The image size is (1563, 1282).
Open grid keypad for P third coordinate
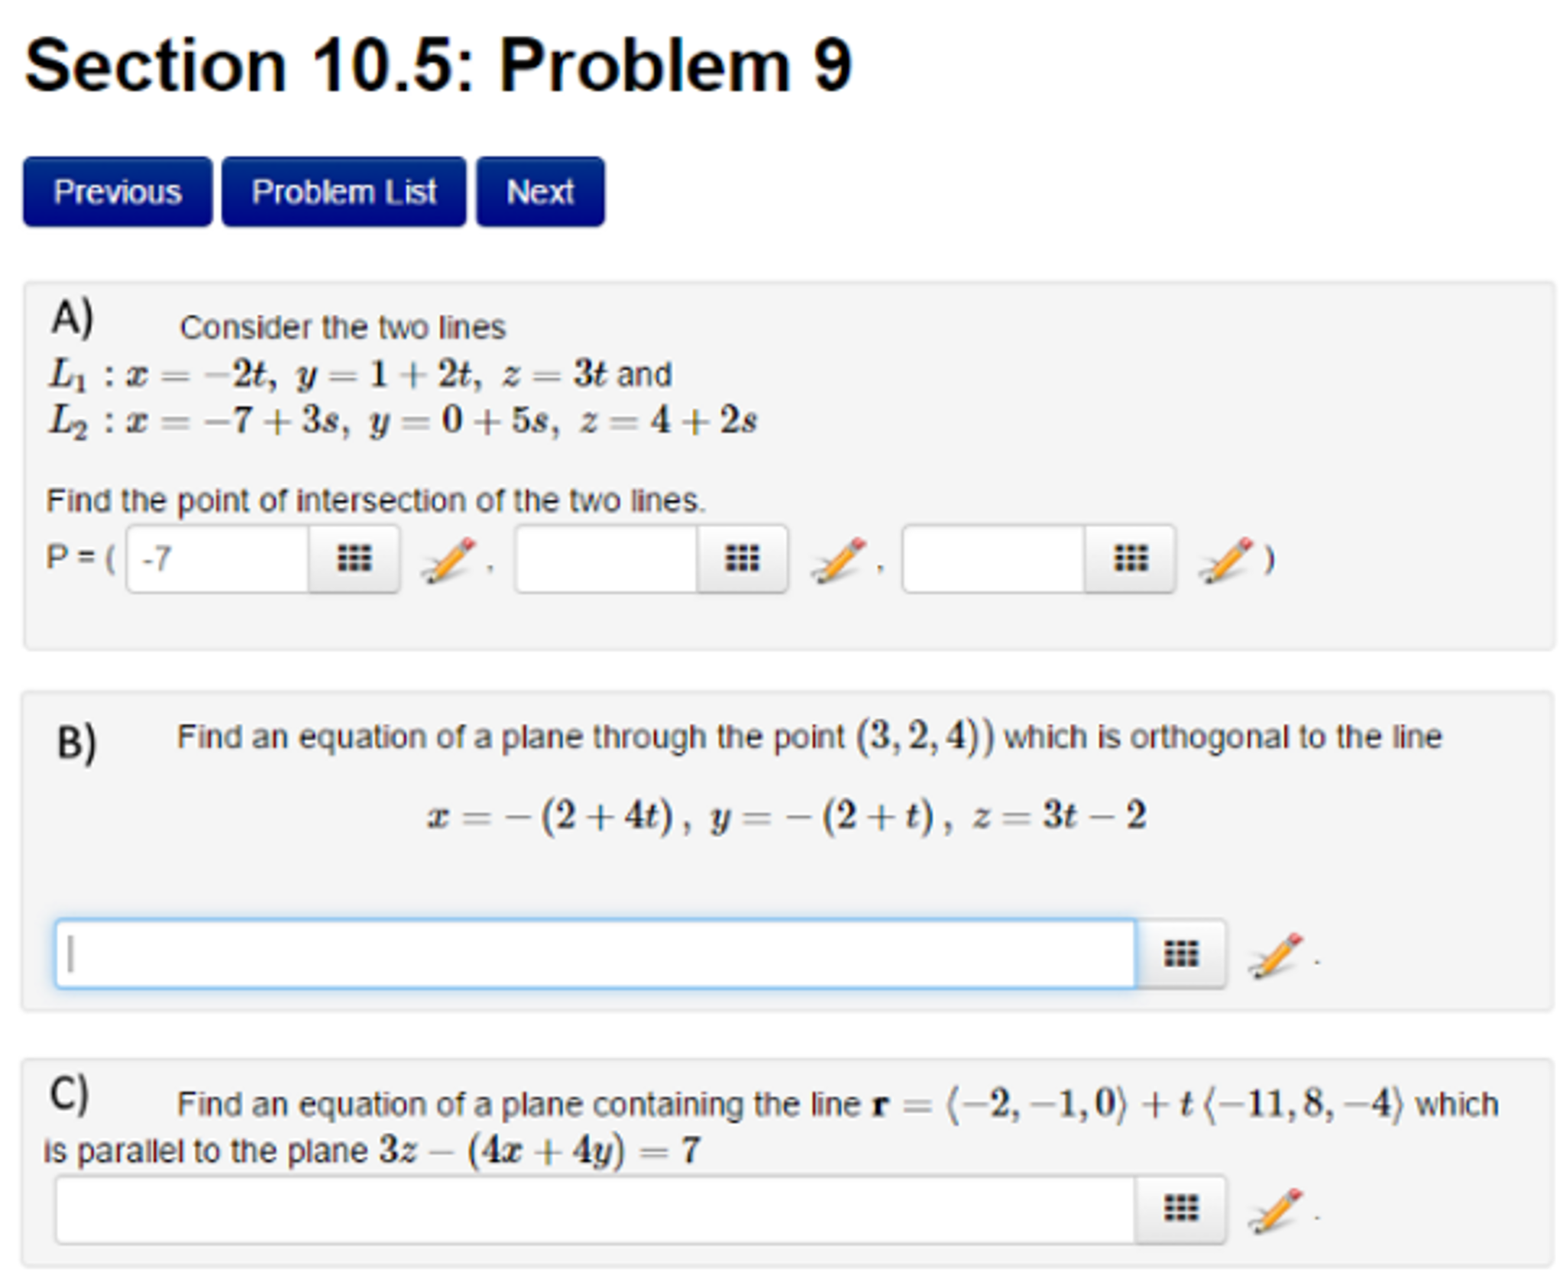click(x=1130, y=558)
